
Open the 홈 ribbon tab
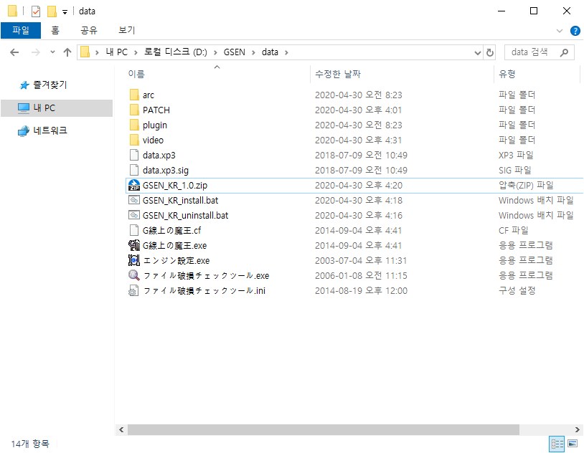[x=55, y=30]
